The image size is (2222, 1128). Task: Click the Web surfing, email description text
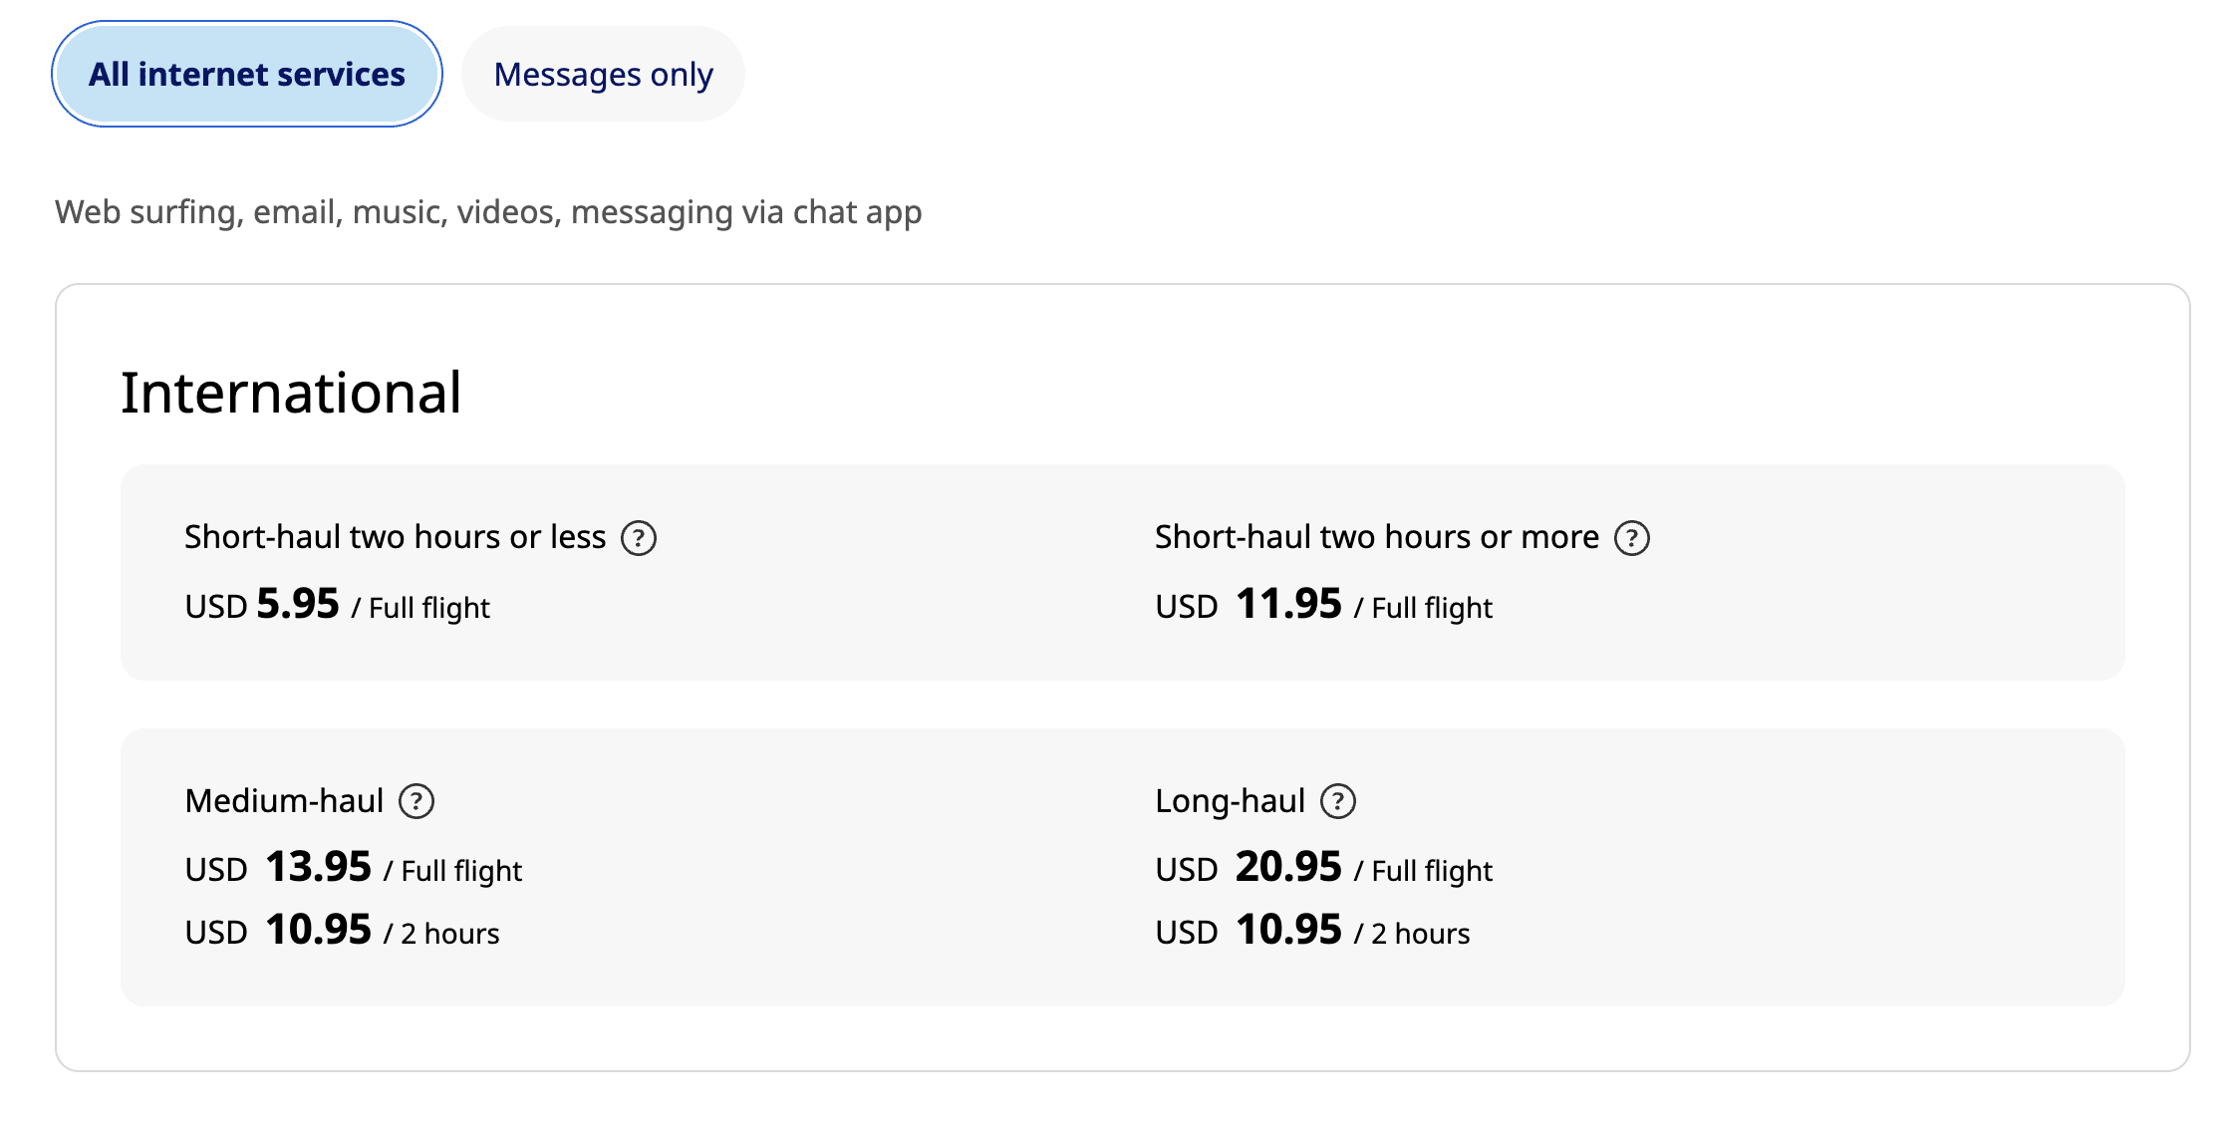(488, 212)
